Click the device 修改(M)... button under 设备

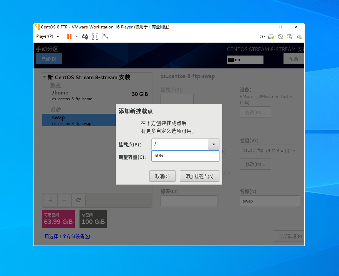(255, 112)
